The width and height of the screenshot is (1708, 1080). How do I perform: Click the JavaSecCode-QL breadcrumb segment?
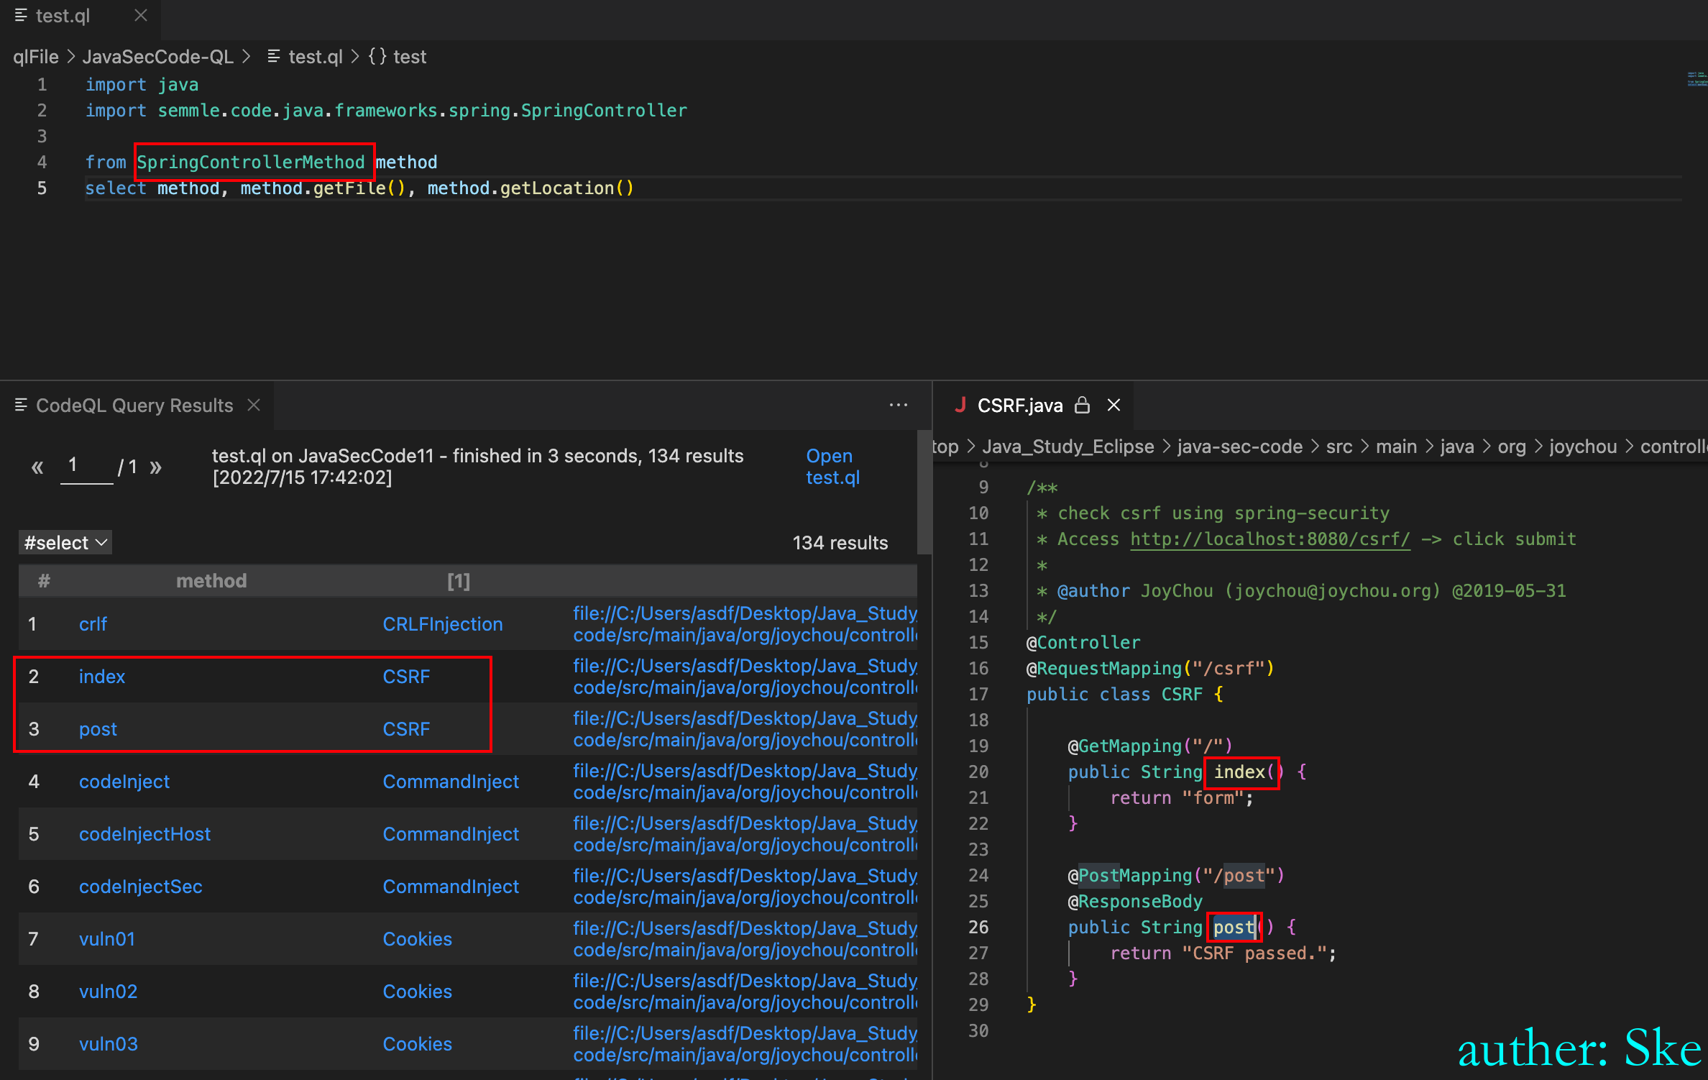pos(158,57)
